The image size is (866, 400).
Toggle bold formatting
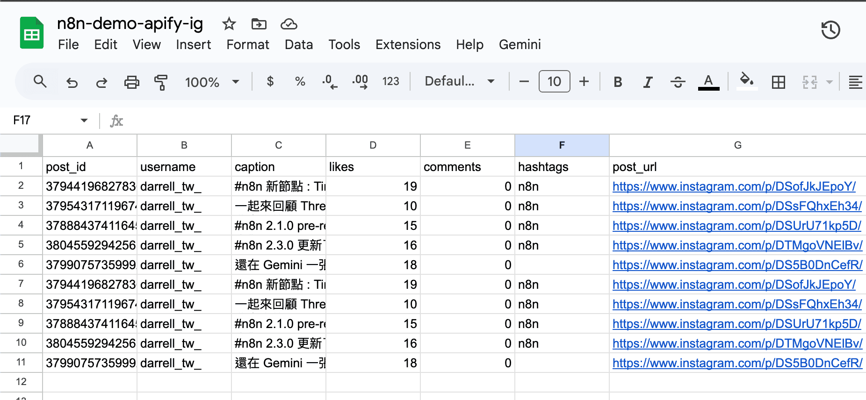click(x=618, y=82)
